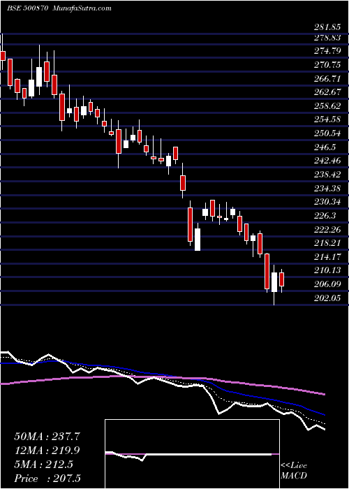Click the 238.42 price level label
Screen dimensions: 349x489
coord(327,175)
